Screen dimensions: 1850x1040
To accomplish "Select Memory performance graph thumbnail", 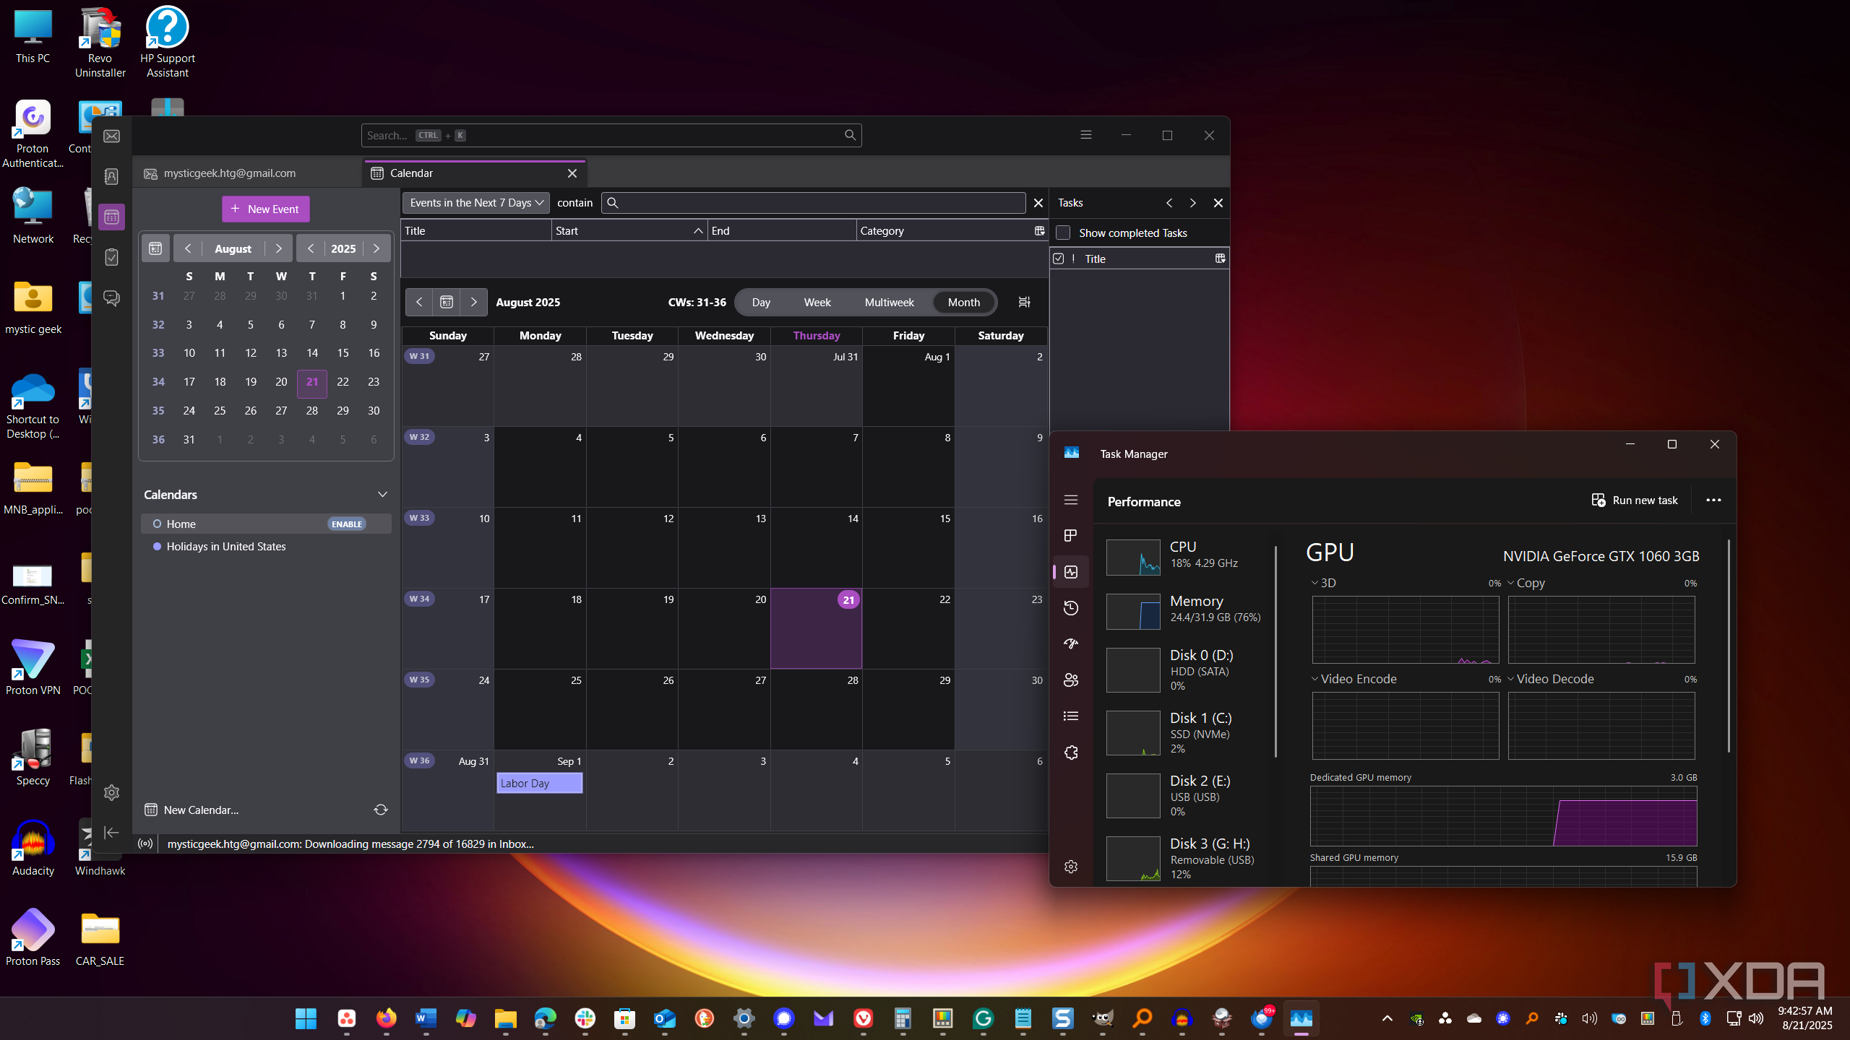I will coord(1133,611).
